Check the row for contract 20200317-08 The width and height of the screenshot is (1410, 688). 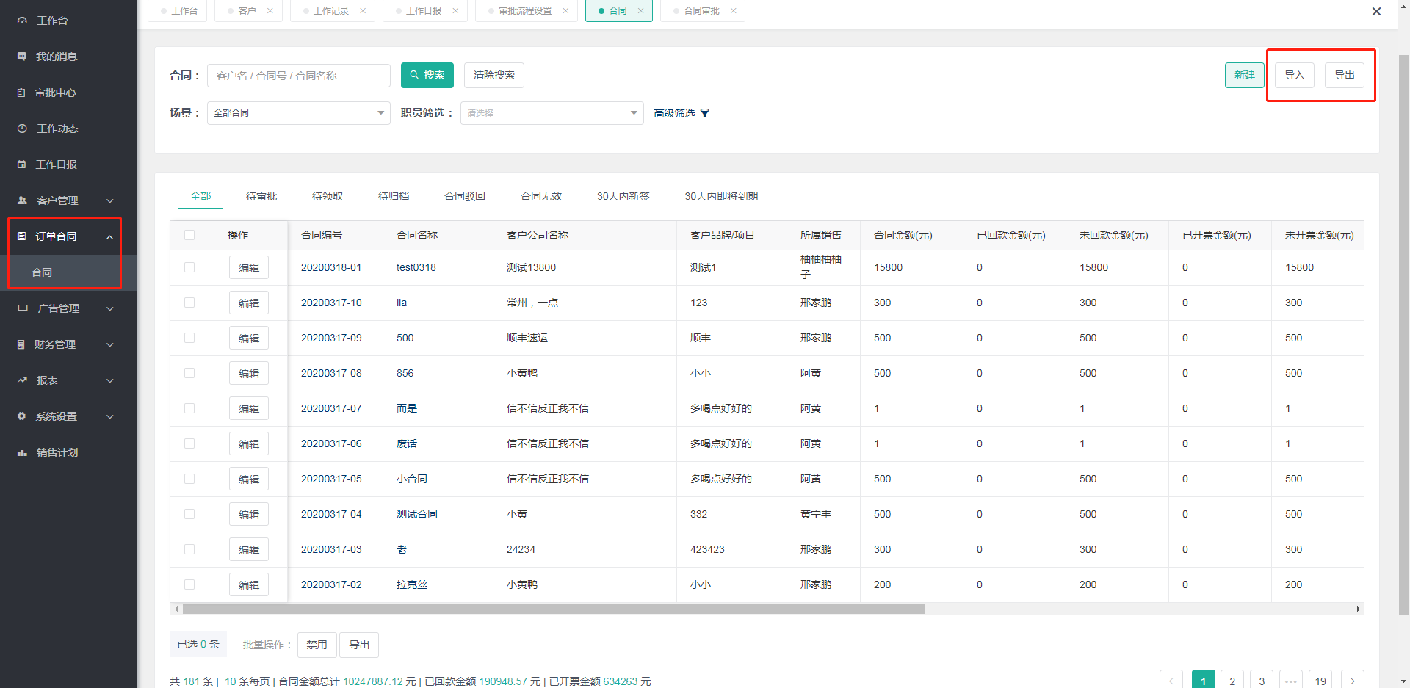point(189,373)
